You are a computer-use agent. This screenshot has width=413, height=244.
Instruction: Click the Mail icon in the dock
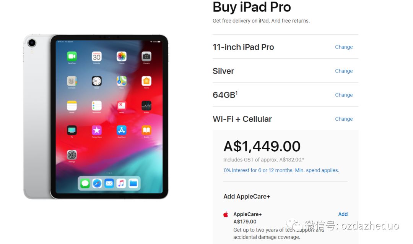[109, 183]
